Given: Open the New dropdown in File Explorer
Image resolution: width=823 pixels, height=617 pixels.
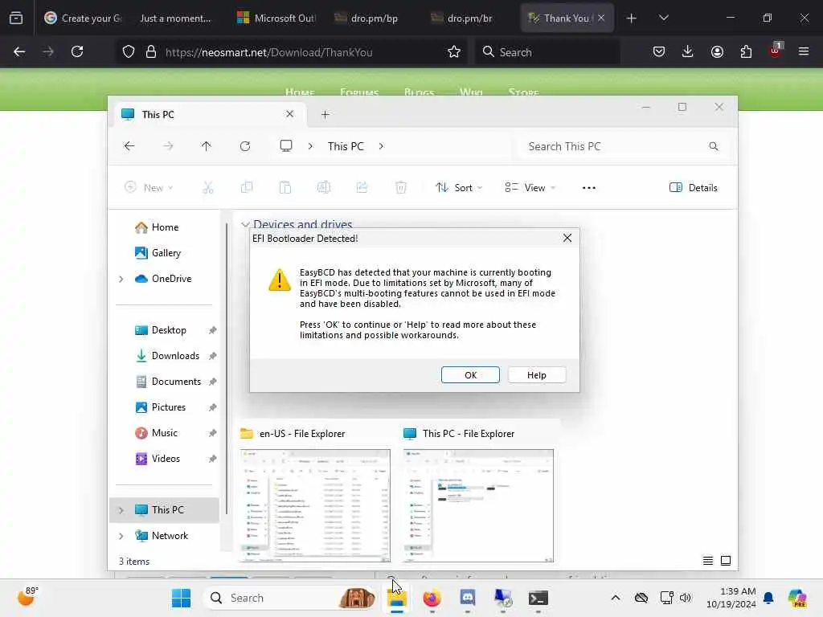Looking at the screenshot, I should 149,188.
